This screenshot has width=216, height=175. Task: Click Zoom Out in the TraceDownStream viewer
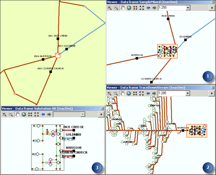116,93
